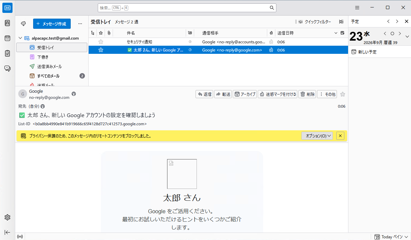Select the すべてのメール folder
Screen dimensions: 411x240
(52, 76)
